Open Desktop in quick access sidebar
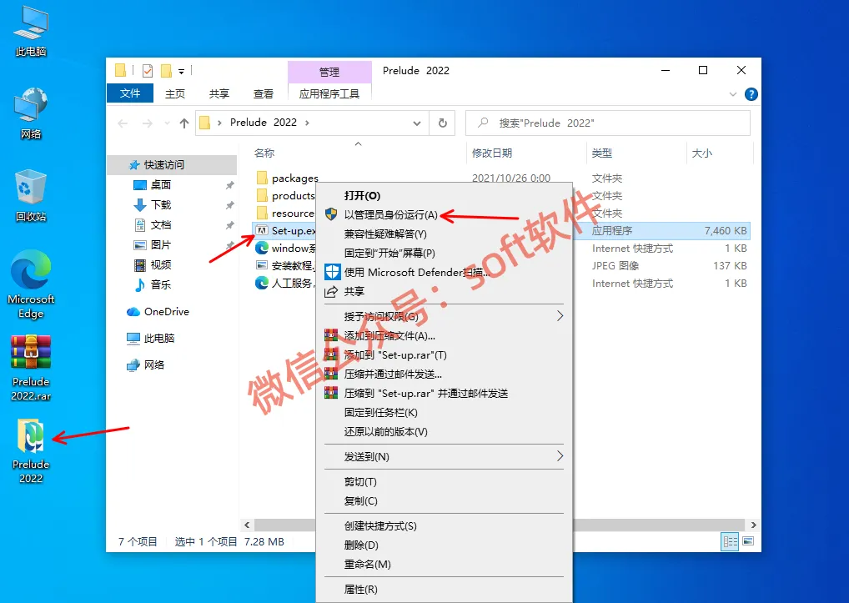This screenshot has width=849, height=603. [x=160, y=185]
